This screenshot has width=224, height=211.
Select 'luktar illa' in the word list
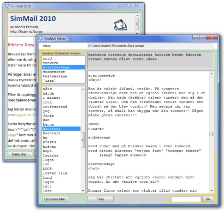(61, 173)
